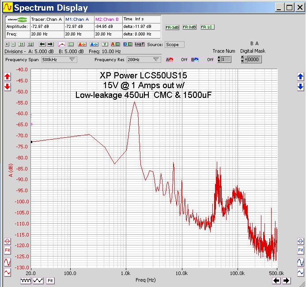The image size is (306, 287).
Task: Adjust the Digital Mask stepper arrows
Action: click(x=242, y=59)
